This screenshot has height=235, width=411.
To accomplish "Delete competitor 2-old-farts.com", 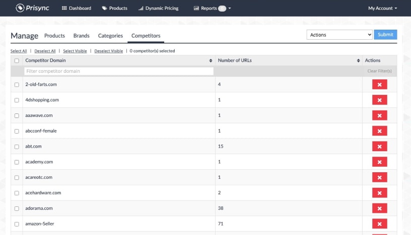I will 380,84.
